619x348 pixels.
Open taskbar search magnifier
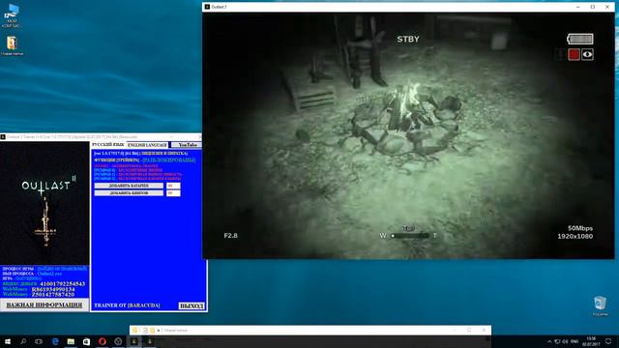click(x=23, y=341)
